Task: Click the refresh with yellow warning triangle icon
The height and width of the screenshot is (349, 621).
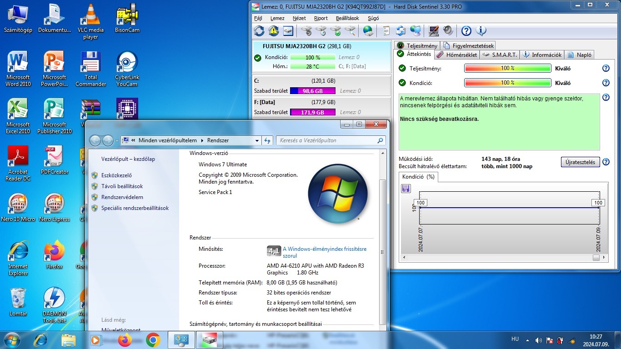Action: (273, 30)
